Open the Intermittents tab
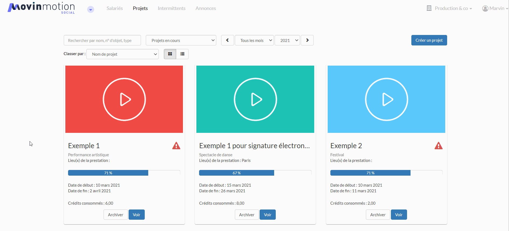 [x=172, y=8]
